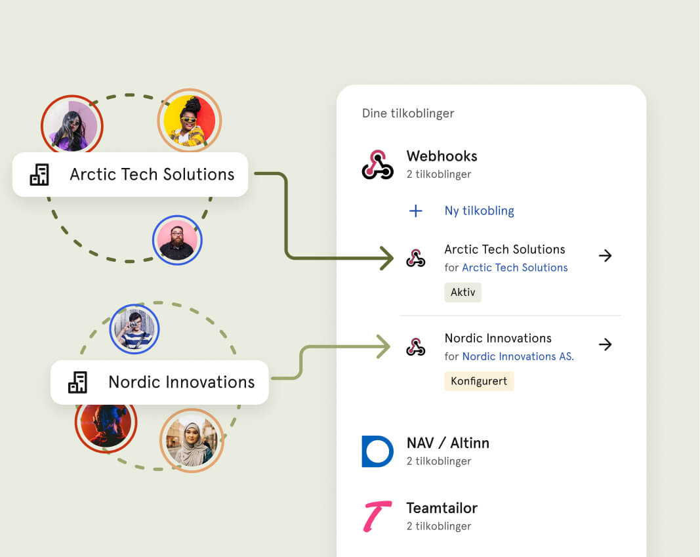Click avatar of bearded man on pink background
The image size is (700, 557).
(x=177, y=240)
